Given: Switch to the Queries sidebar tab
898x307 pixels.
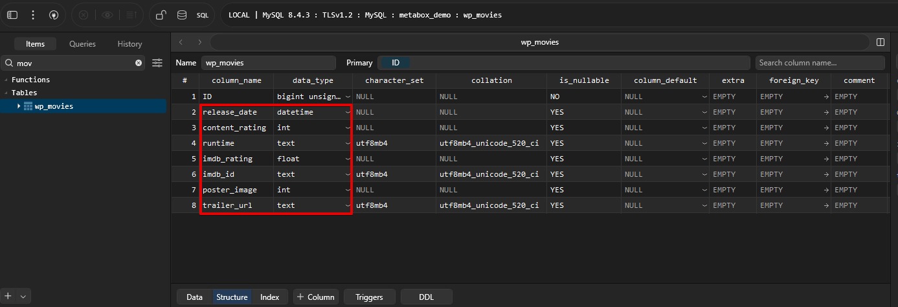Looking at the screenshot, I should [x=82, y=44].
